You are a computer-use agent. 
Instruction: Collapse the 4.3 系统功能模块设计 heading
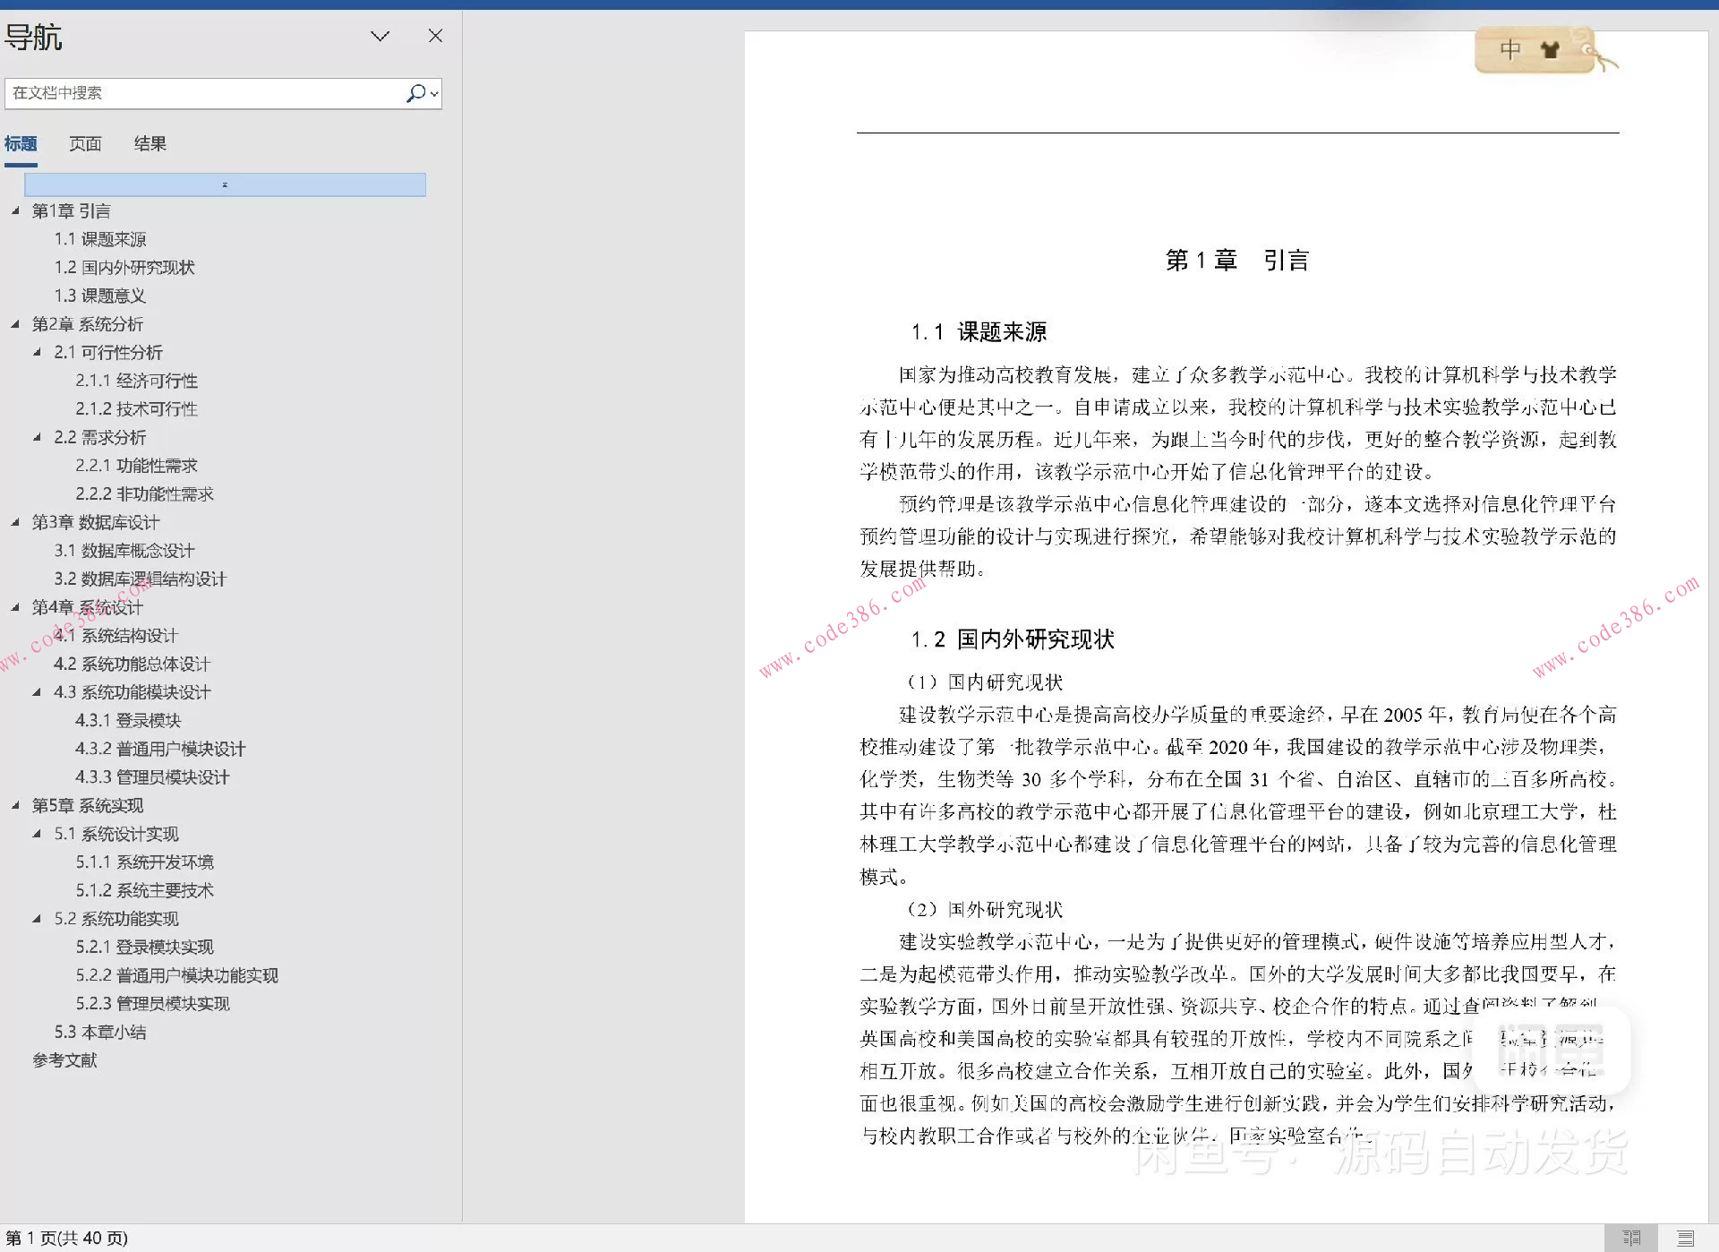pos(37,691)
